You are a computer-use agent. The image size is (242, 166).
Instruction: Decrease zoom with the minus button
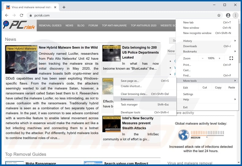(202, 58)
